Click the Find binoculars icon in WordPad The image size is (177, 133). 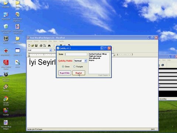[49, 45]
